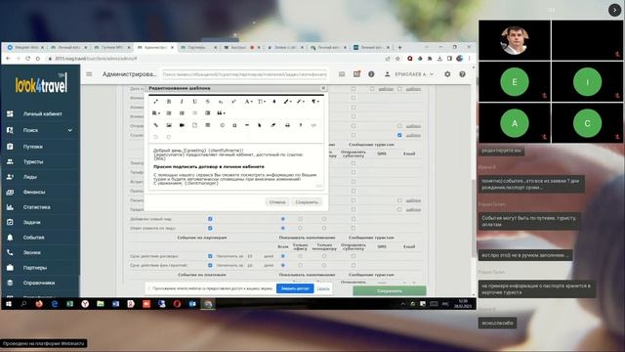The width and height of the screenshot is (625, 352).
Task: Open the ЕРМОЛАЕВ А user menu
Action: point(409,74)
